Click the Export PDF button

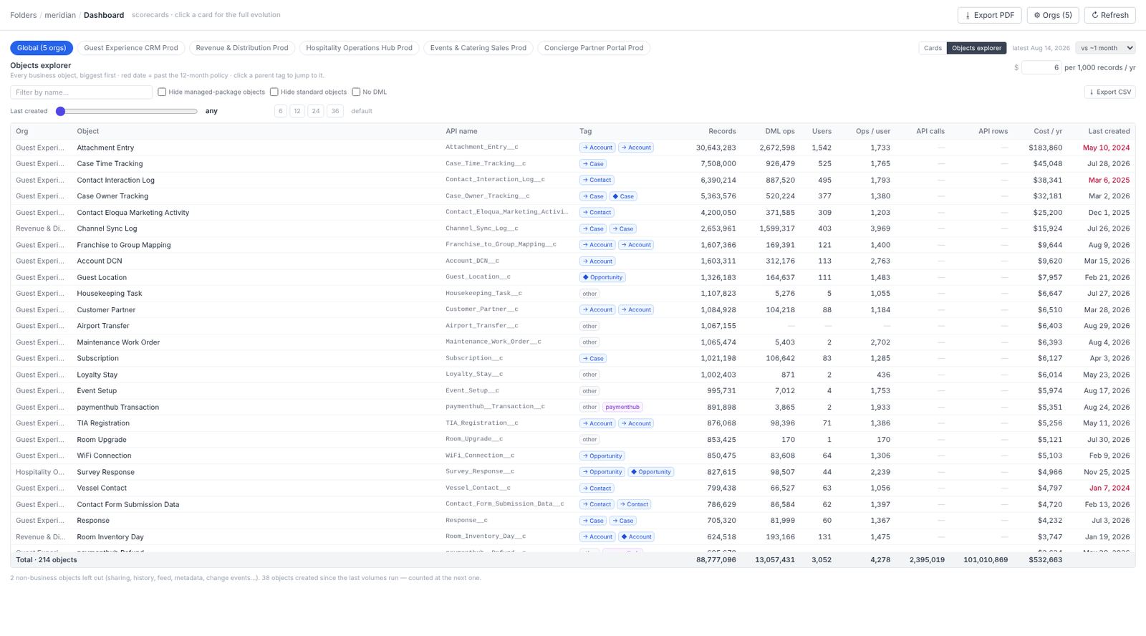[990, 15]
